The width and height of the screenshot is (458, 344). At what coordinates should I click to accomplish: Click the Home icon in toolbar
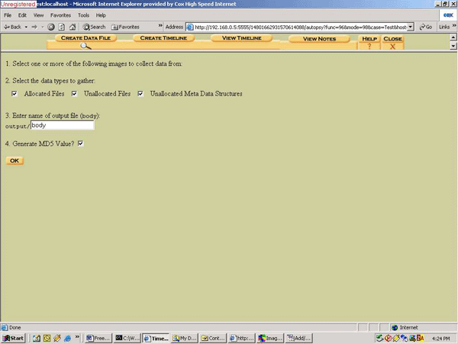[72, 27]
